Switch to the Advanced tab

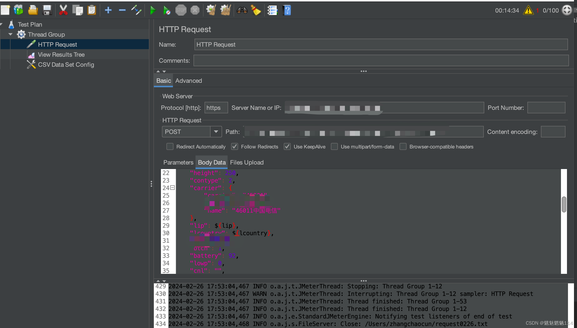(188, 81)
